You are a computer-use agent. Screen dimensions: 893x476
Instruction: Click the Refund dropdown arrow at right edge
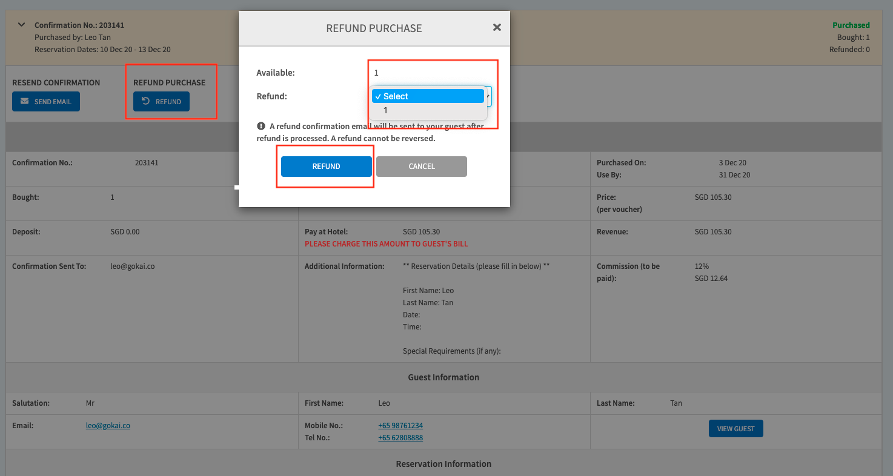click(488, 96)
